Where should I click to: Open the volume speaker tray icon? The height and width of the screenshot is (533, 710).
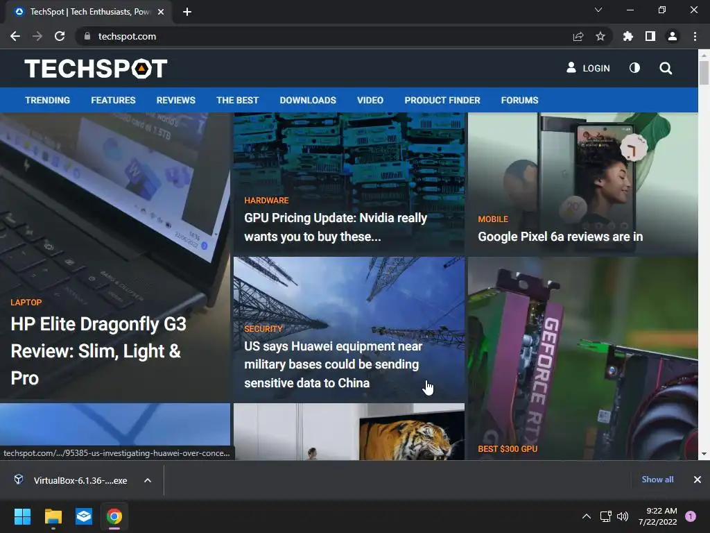[x=623, y=516]
